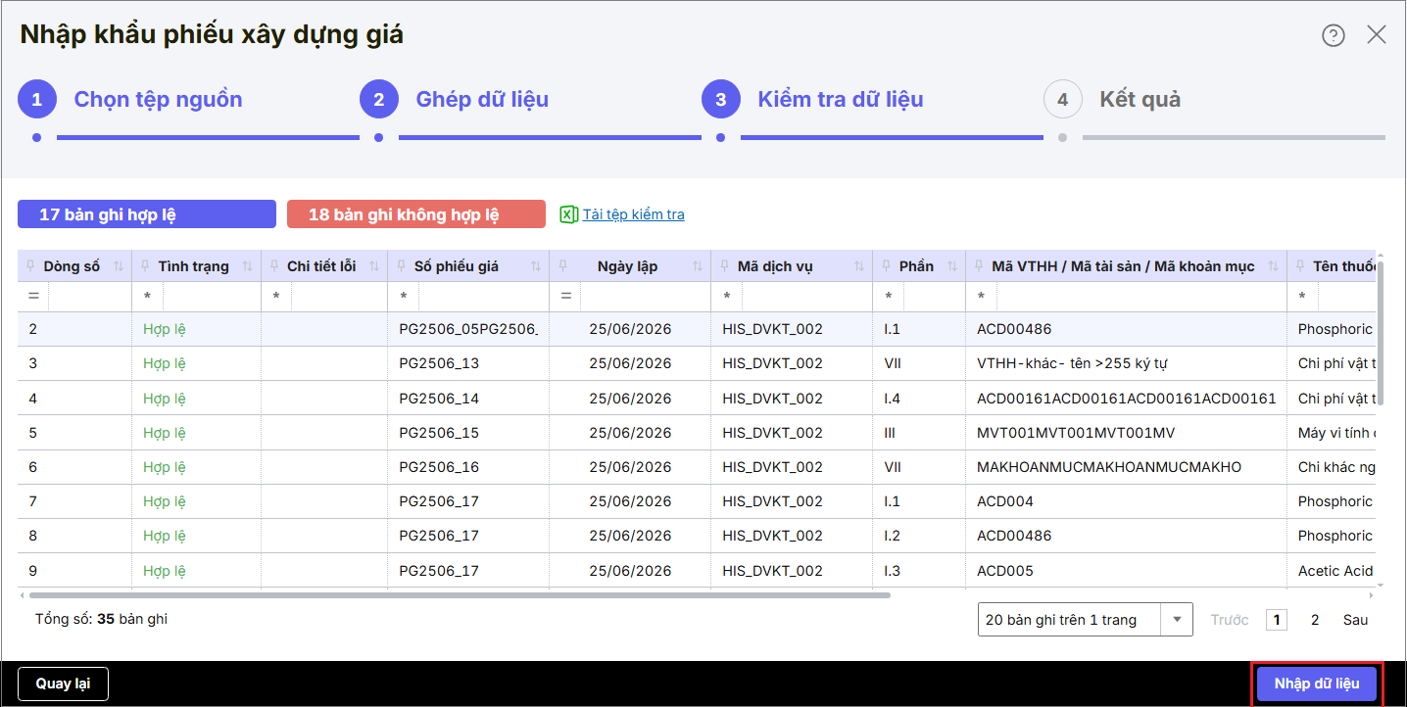1407x707 pixels.
Task: Show 17 bản ghi hợp lệ
Action: click(147, 214)
